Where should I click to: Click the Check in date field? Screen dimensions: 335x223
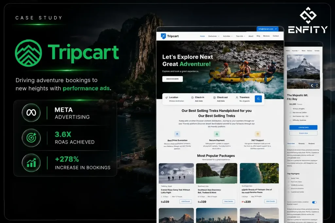(199, 99)
